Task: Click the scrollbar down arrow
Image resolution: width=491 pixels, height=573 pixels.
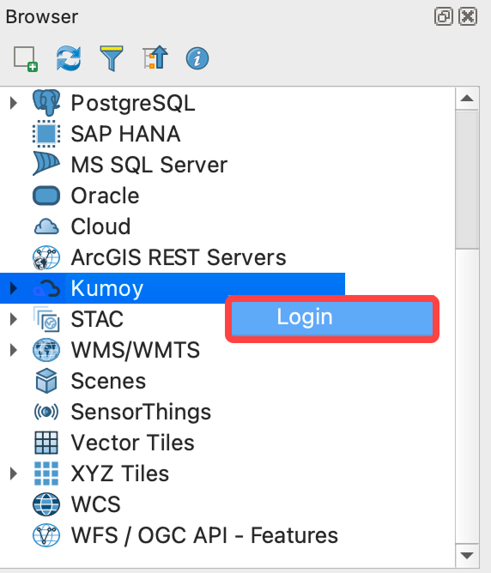Action: point(467,556)
